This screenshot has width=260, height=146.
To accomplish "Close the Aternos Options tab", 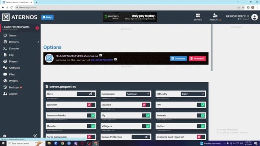I will click(x=32, y=2).
